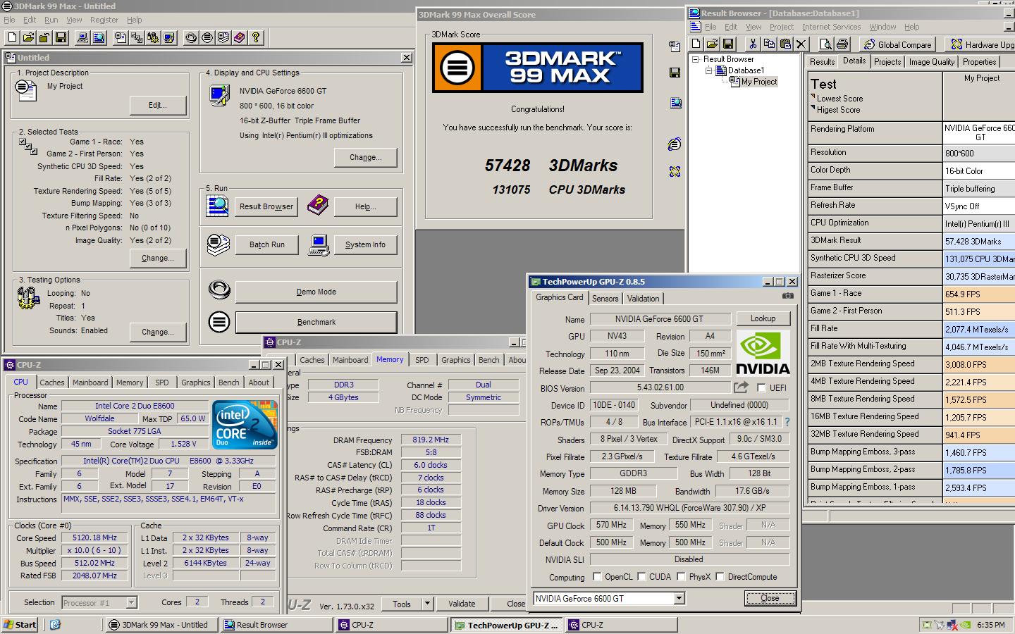
Task: Toggle CUDA checkbox in GPU-Z
Action: (x=641, y=576)
